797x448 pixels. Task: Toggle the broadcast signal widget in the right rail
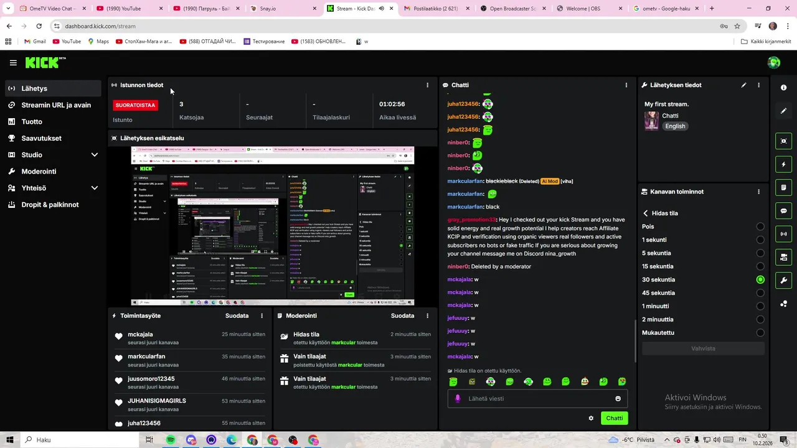[x=784, y=234]
